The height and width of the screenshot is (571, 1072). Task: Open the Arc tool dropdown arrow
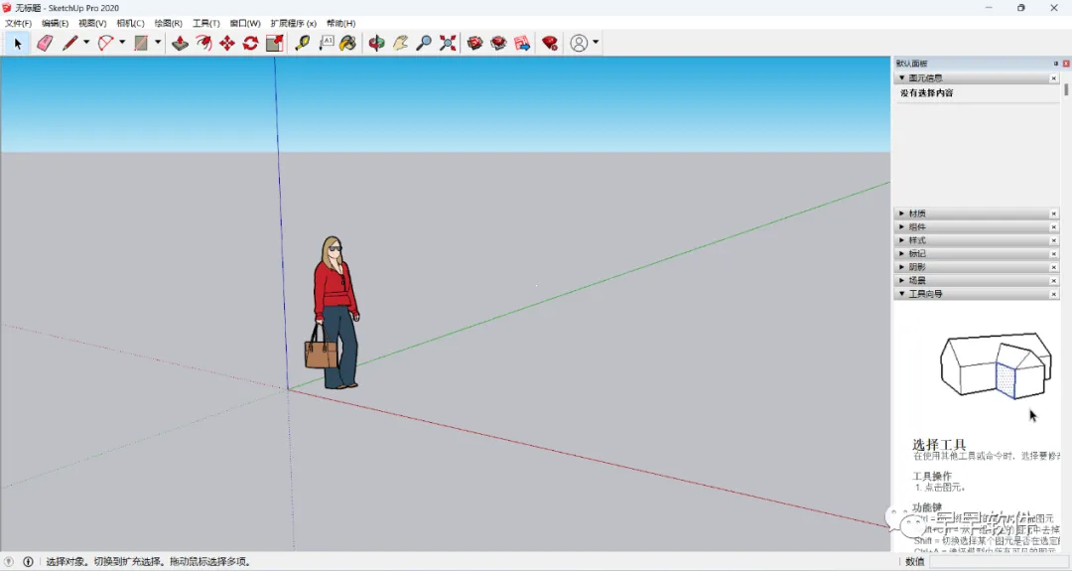point(122,43)
